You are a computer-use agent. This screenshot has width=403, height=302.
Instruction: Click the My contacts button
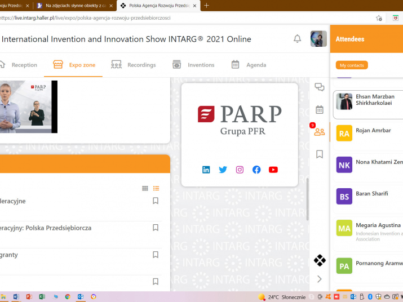pos(352,65)
